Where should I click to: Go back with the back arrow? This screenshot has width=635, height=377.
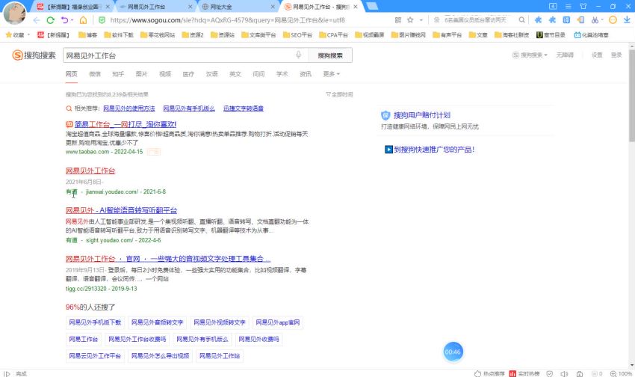coord(37,20)
